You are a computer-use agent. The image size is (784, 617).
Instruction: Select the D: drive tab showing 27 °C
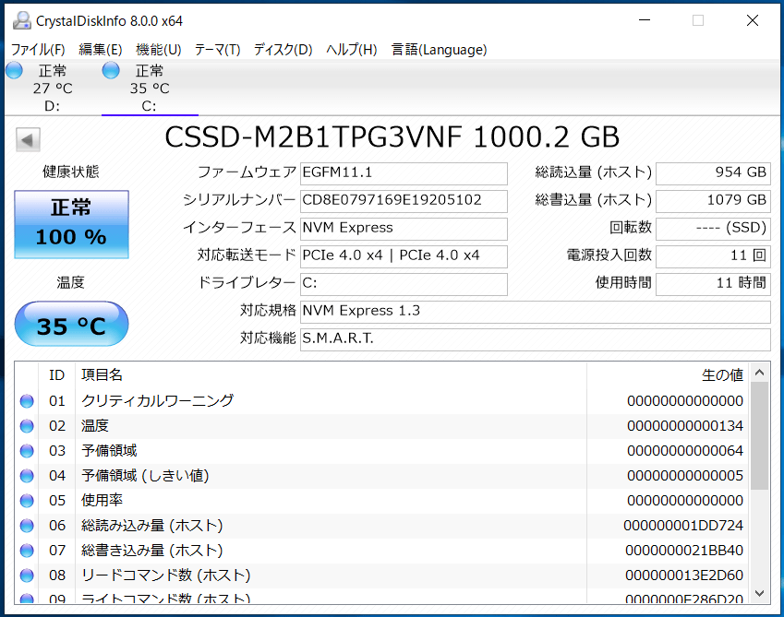point(53,88)
